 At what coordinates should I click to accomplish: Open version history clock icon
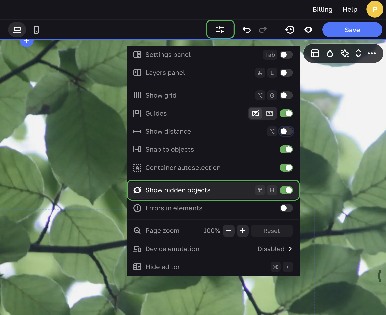tap(290, 30)
